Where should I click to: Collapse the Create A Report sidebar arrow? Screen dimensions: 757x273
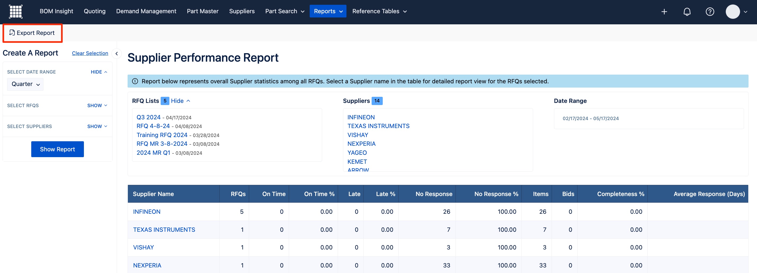(117, 53)
